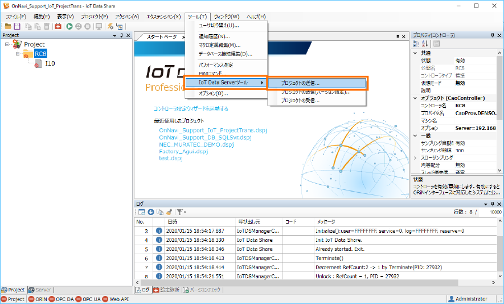This screenshot has height=304, width=504.
Task: Open the ファイル(F) menu
Action: tap(15, 17)
